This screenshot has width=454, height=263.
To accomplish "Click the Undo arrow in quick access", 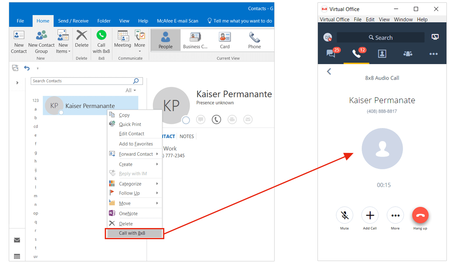I will tap(27, 68).
